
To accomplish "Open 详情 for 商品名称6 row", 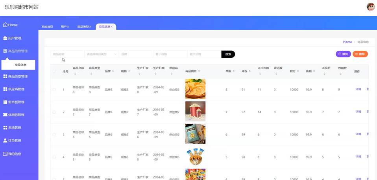I will pos(358,134).
